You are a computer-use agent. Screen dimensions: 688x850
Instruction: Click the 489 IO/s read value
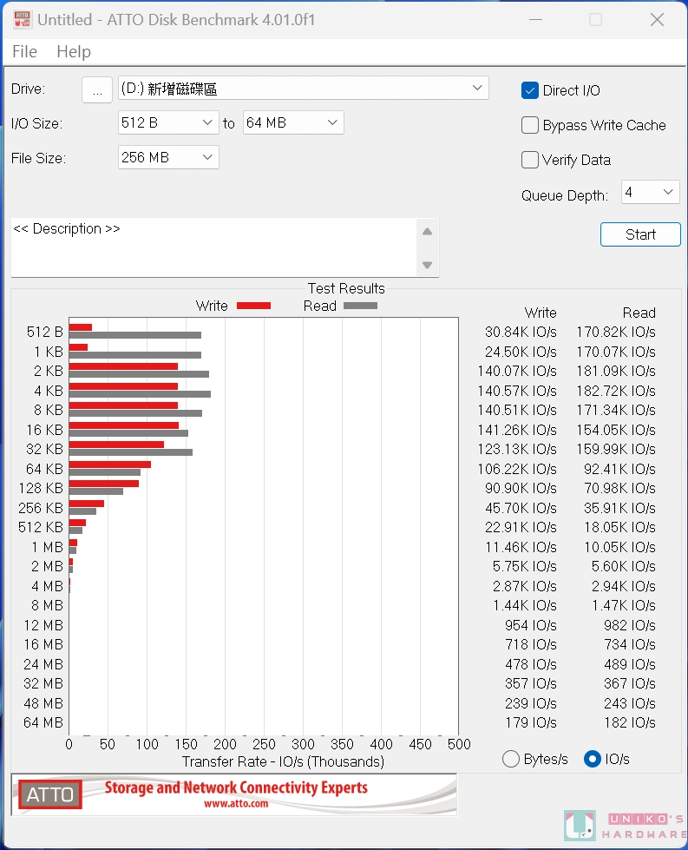click(630, 664)
